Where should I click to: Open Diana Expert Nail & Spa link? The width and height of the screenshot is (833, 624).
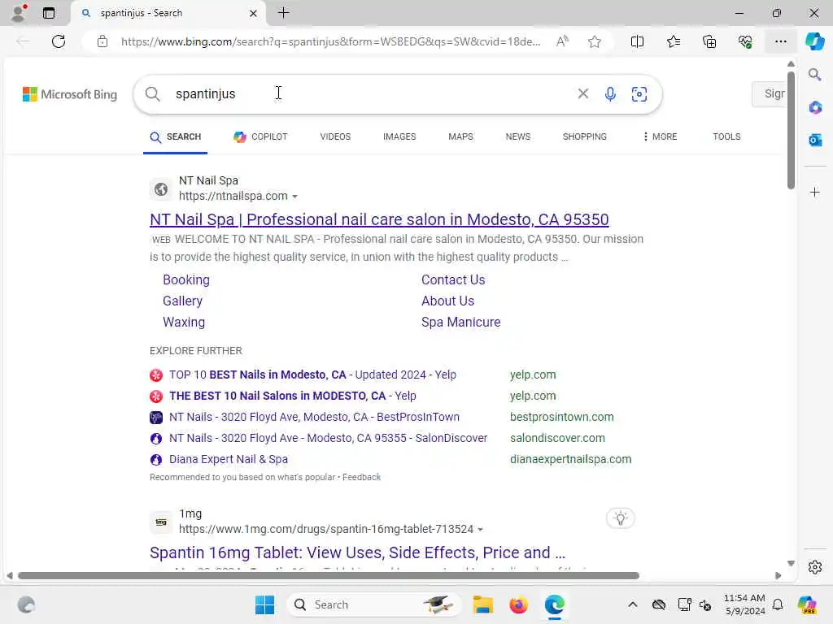click(x=229, y=459)
